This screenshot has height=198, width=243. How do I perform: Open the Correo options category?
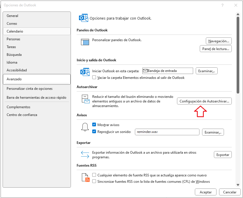click(x=12, y=24)
